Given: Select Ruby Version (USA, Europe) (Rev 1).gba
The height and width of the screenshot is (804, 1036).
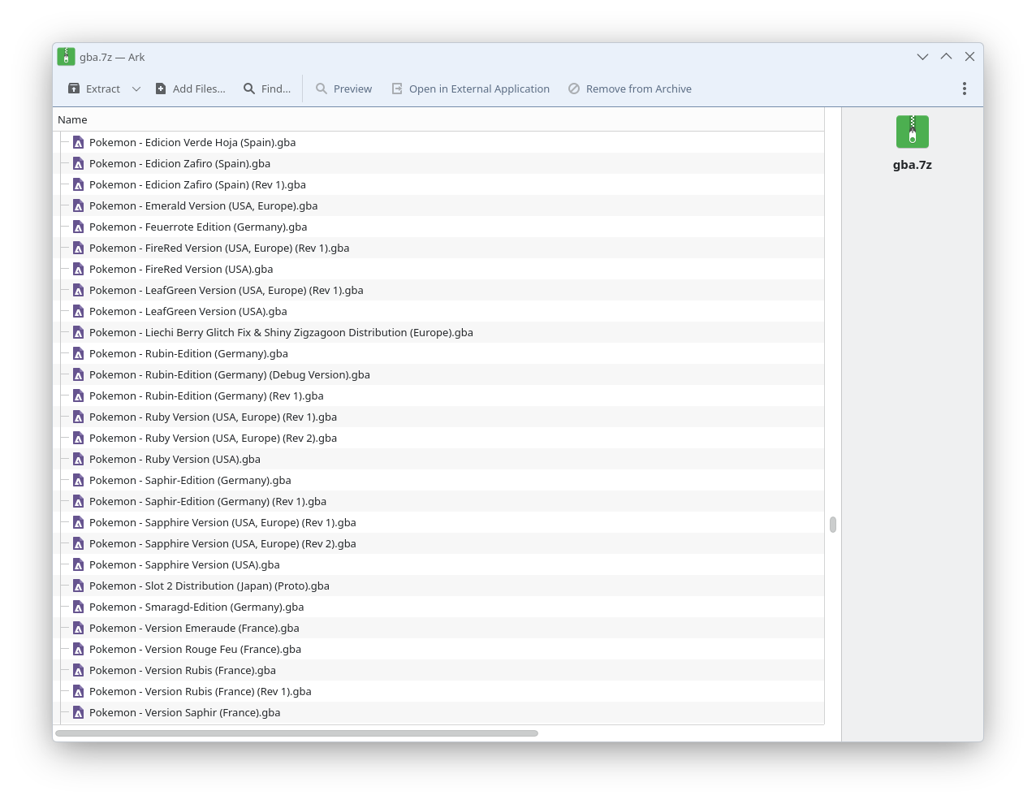Looking at the screenshot, I should coord(438,417).
